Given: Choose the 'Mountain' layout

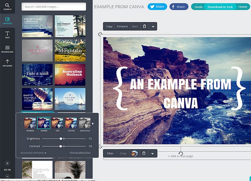Looking at the screenshot, I should [70, 50].
